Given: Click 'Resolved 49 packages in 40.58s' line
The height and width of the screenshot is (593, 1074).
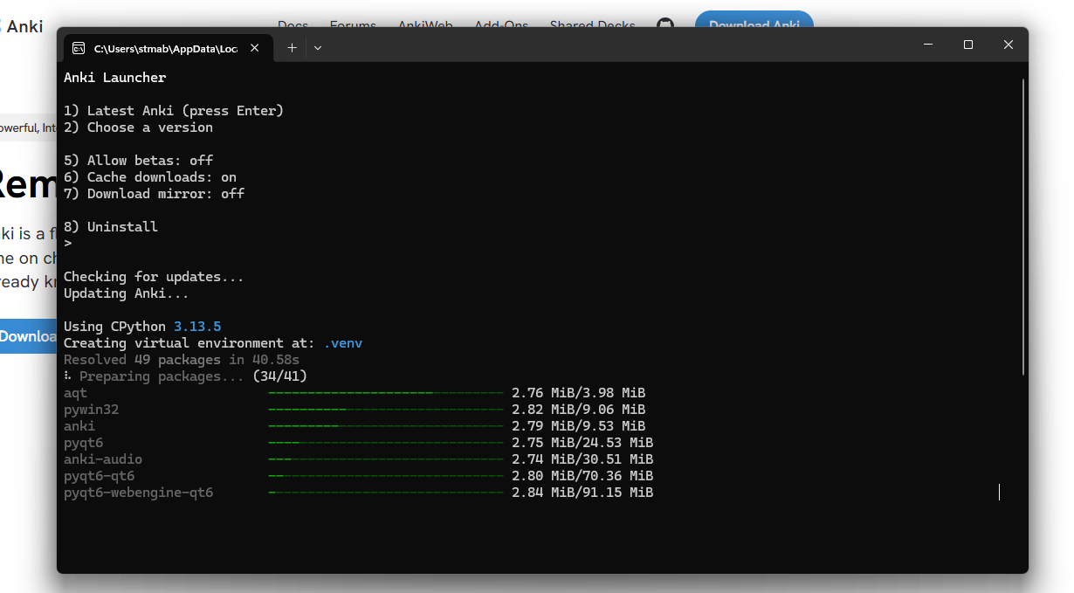Looking at the screenshot, I should coord(182,360).
